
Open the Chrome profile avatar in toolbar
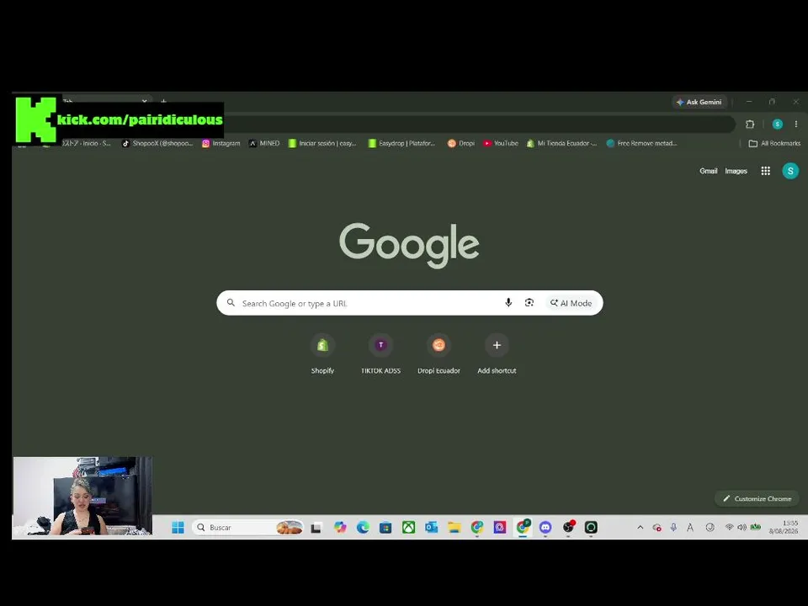point(777,125)
